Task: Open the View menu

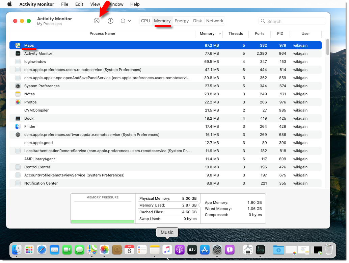Action: 95,4
